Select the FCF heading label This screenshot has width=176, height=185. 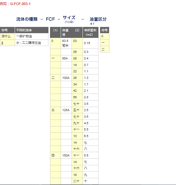50,19
